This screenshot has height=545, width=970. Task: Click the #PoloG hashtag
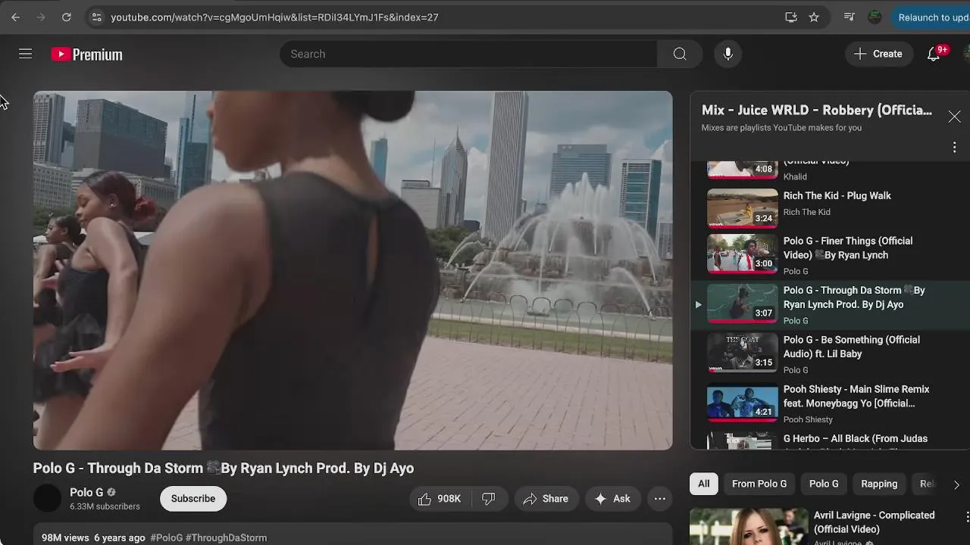pos(167,537)
